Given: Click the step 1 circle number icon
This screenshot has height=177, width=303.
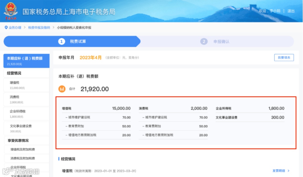Looking at the screenshot, I should [x=61, y=41].
